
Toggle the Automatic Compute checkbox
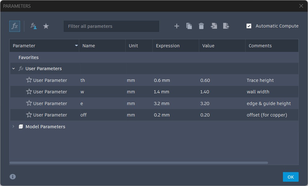[x=249, y=26]
